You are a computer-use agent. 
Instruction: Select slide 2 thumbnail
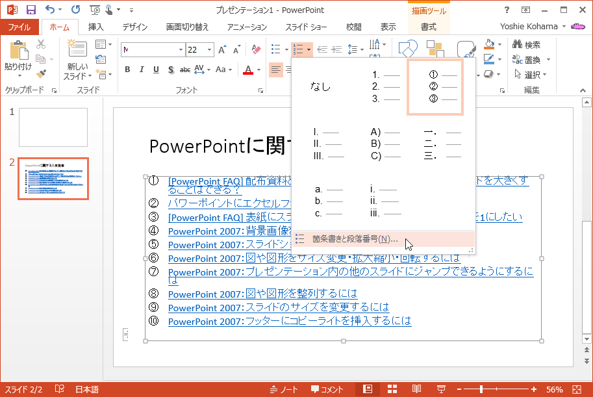[53, 179]
